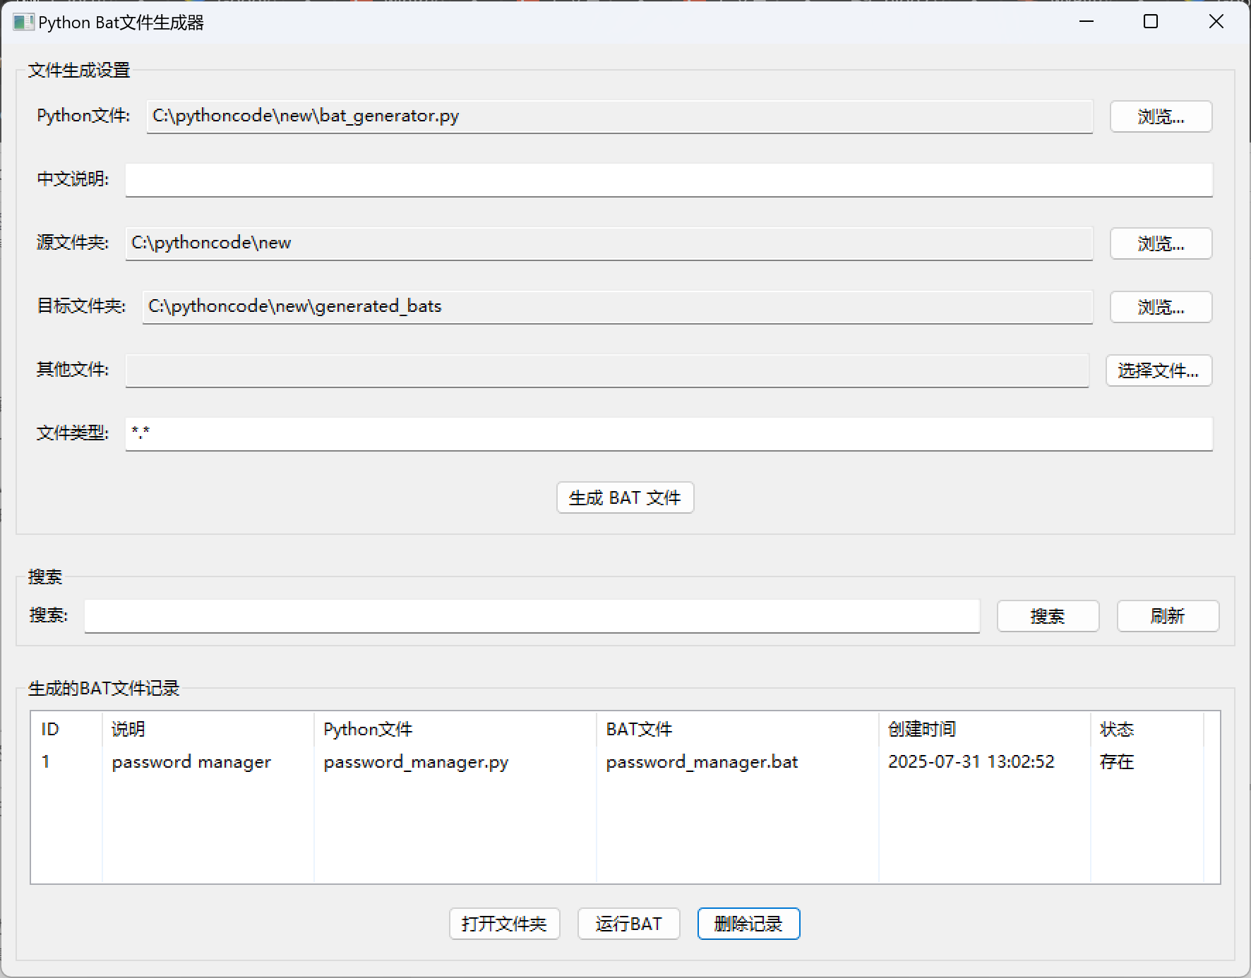Click 选择文件... button for 其他文件
Image resolution: width=1251 pixels, height=978 pixels.
[1159, 370]
